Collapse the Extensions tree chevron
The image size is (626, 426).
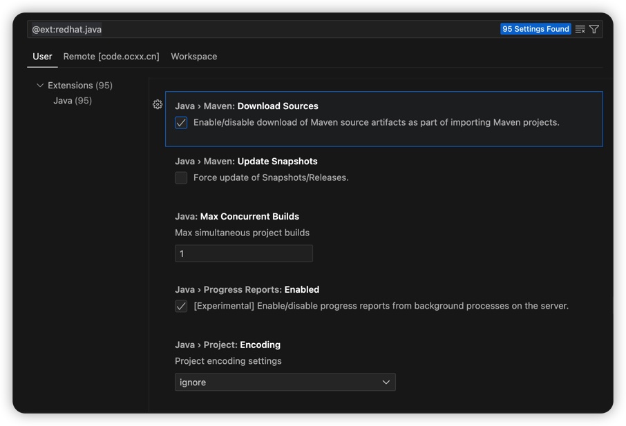click(x=40, y=86)
